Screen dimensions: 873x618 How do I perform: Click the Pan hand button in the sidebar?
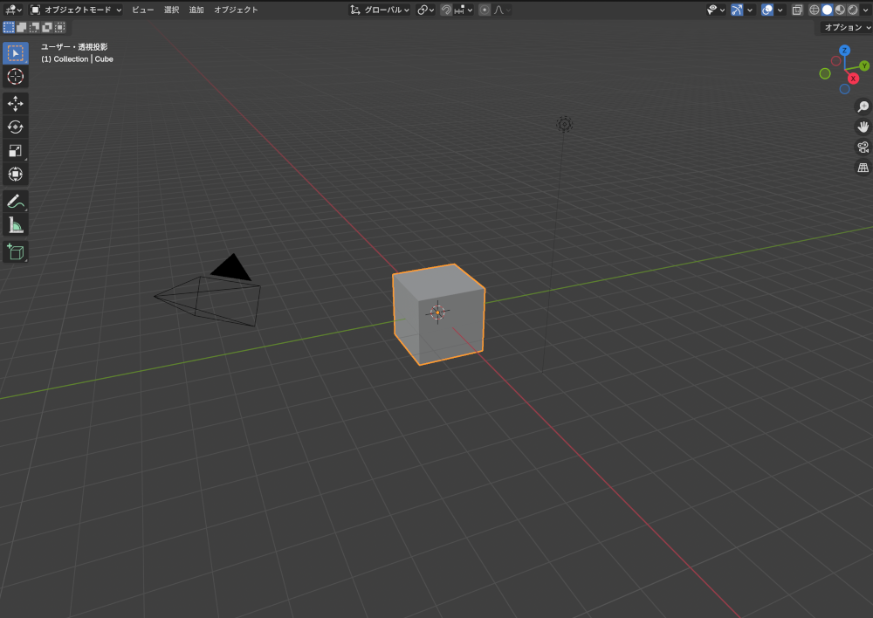(x=863, y=127)
